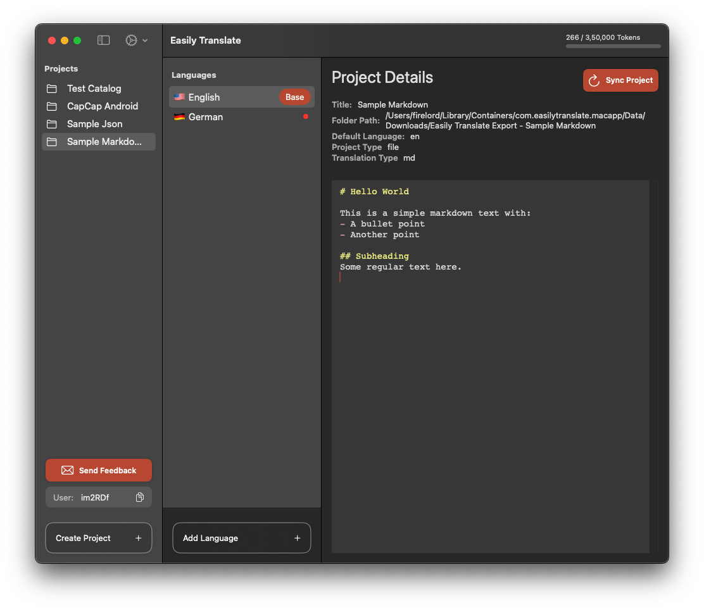Click the Title value Sample Markdown
The width and height of the screenshot is (704, 610).
(x=393, y=104)
